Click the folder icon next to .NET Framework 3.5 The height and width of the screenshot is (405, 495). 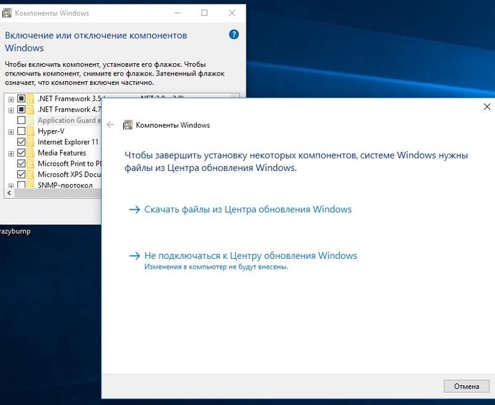[30, 99]
